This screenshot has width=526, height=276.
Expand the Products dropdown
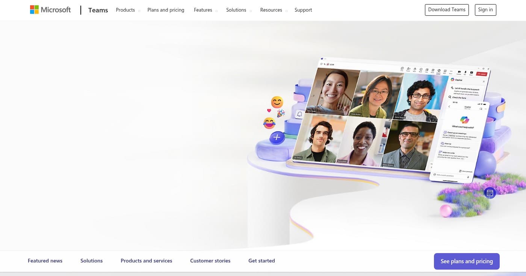pyautogui.click(x=125, y=10)
